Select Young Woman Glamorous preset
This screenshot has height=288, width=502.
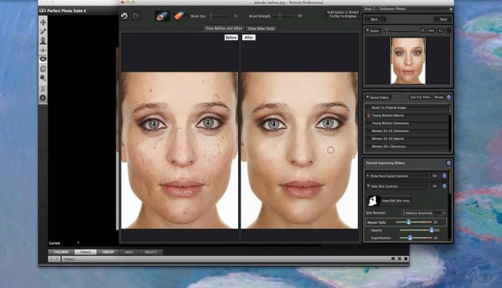pyautogui.click(x=406, y=123)
